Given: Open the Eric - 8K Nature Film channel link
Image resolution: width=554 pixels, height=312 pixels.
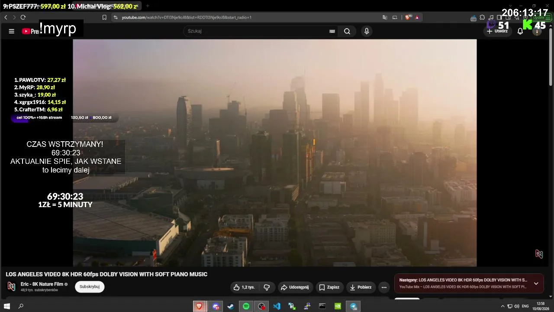Looking at the screenshot, I should point(42,284).
